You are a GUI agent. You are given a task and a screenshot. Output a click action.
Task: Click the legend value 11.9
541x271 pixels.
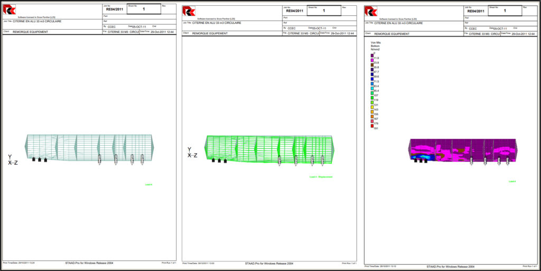376,58
